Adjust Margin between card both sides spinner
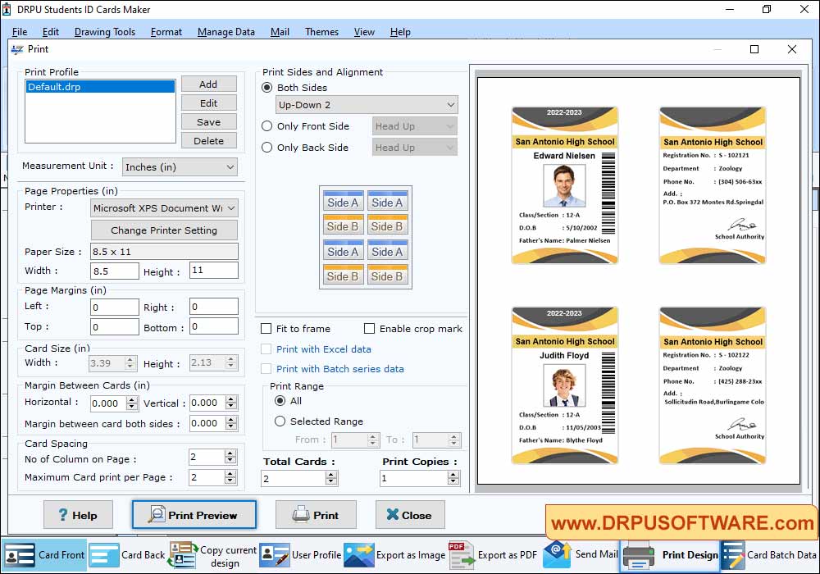820x574 pixels. pos(231,423)
